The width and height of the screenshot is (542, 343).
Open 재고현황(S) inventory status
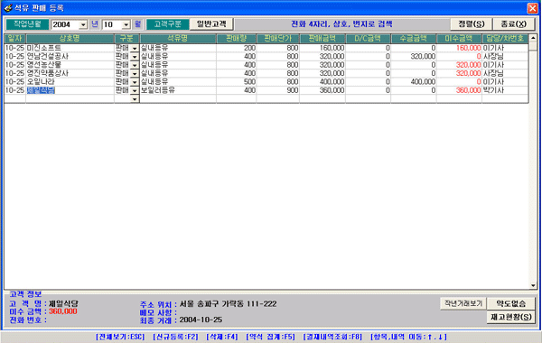pos(511,317)
